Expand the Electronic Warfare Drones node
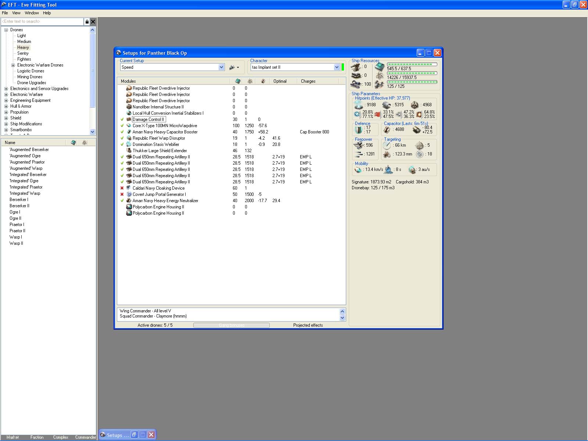The height and width of the screenshot is (441, 588). pyautogui.click(x=13, y=65)
